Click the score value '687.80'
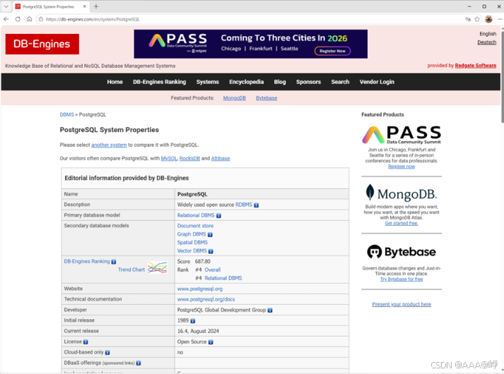The height and width of the screenshot is (374, 504). tap(202, 261)
